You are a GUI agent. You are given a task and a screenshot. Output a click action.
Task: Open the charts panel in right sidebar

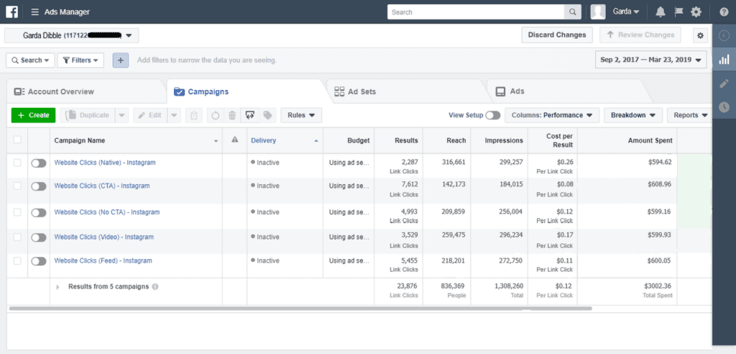click(724, 59)
